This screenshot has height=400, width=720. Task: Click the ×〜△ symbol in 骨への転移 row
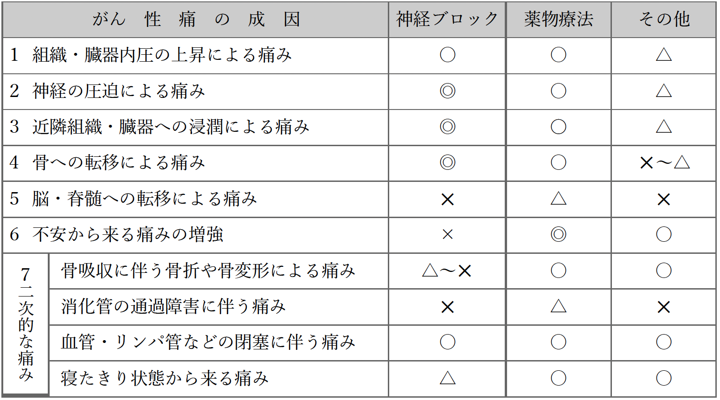point(664,162)
